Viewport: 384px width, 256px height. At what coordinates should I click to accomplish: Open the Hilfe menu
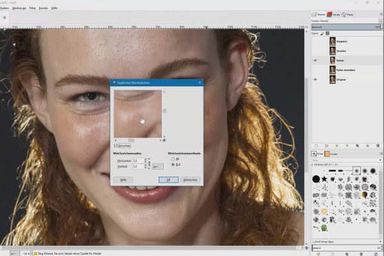(x=54, y=8)
